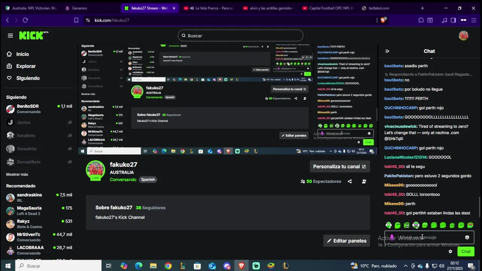Switch to 'alvin y las ardillas' tab
The image size is (482, 271).
pos(269,8)
